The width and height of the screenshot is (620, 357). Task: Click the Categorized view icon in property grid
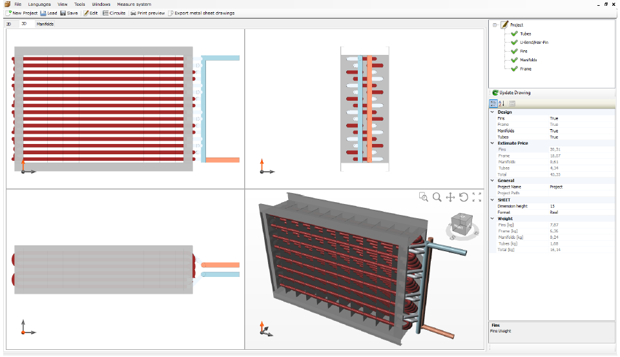click(493, 103)
